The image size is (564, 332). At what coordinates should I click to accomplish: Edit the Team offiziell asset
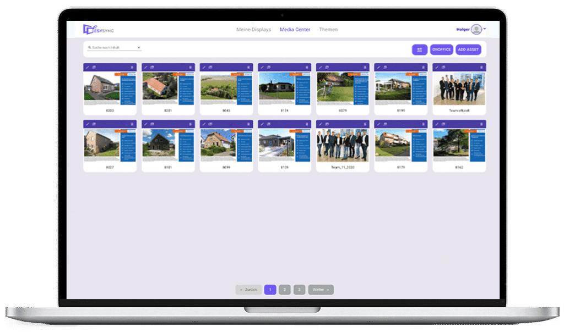point(437,67)
